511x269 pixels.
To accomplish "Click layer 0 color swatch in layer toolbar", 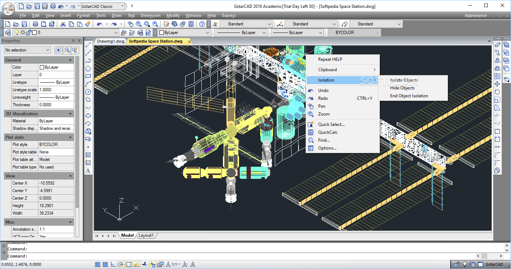I will click(x=34, y=33).
